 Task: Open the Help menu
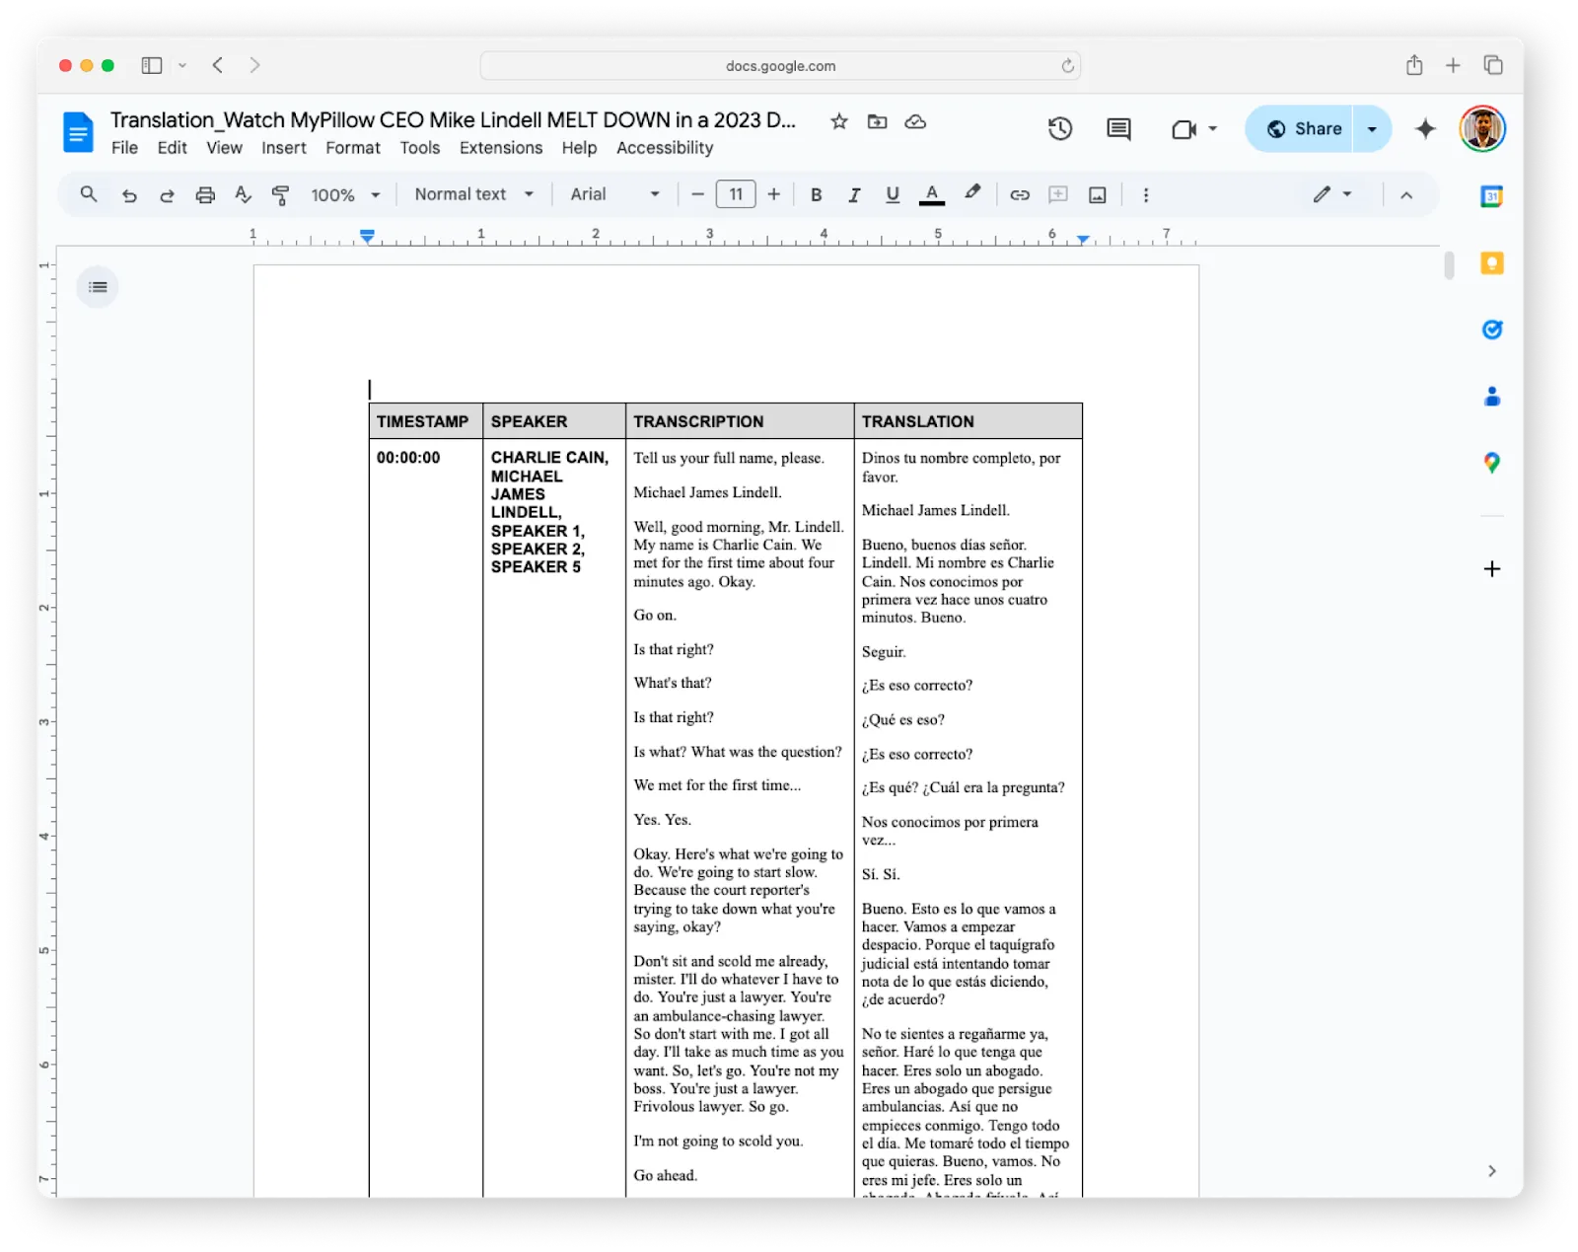pos(580,148)
